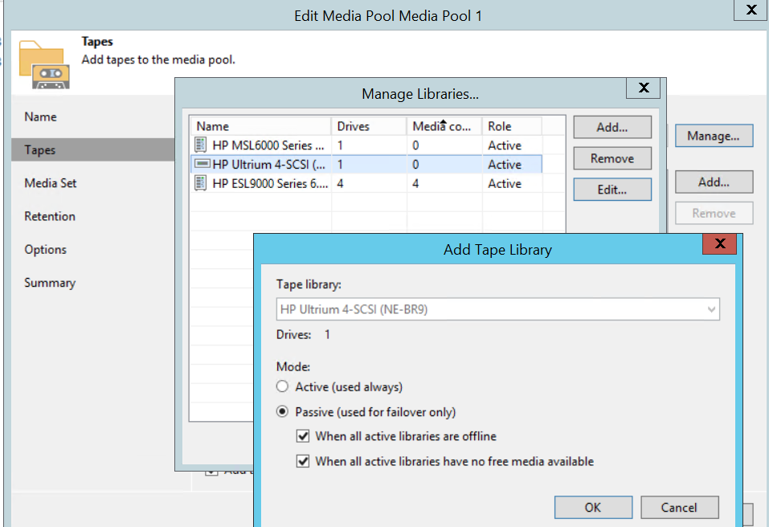
Task: Close the Add Tape Library dialog
Action: click(719, 243)
